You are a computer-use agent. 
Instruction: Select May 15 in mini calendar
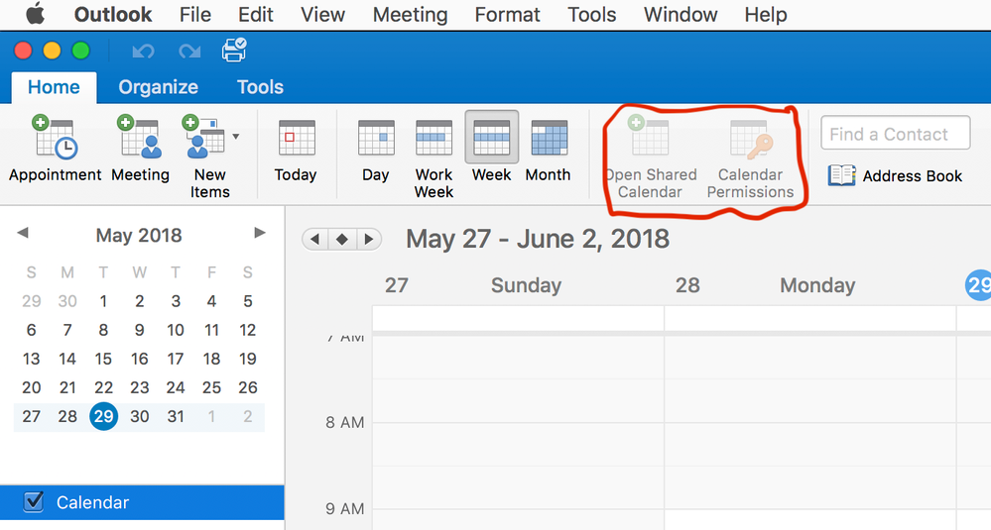click(x=103, y=359)
